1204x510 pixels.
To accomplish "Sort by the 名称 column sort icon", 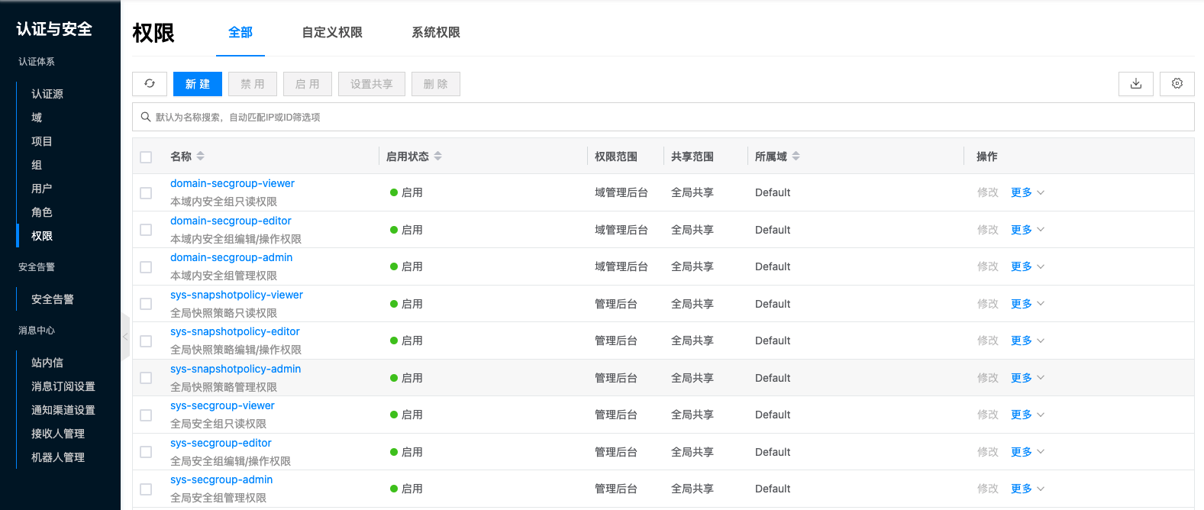I will click(x=201, y=156).
